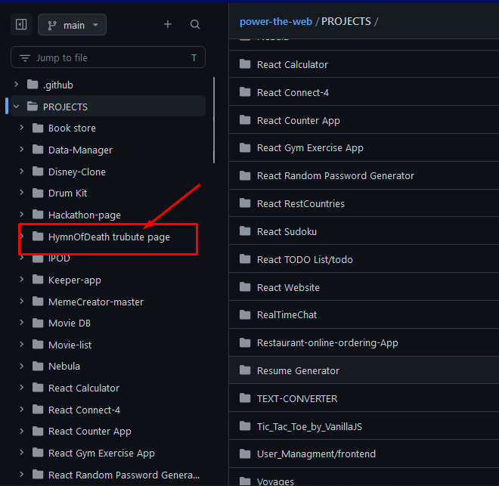
Task: Click folder icon beside React Sudoku row
Action: [245, 231]
